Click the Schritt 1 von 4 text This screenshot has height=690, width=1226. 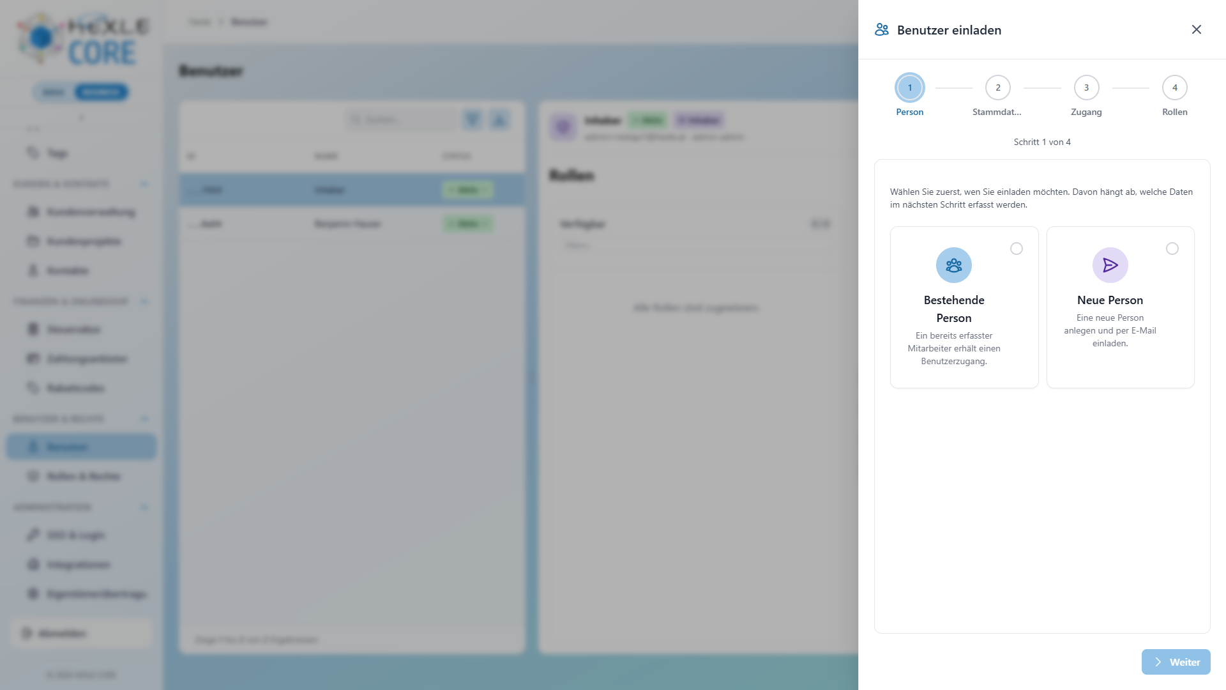click(1042, 142)
